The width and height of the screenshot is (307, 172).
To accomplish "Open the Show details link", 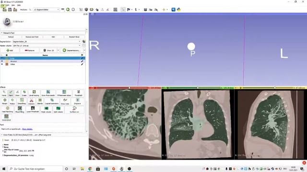I will click(x=27, y=129).
